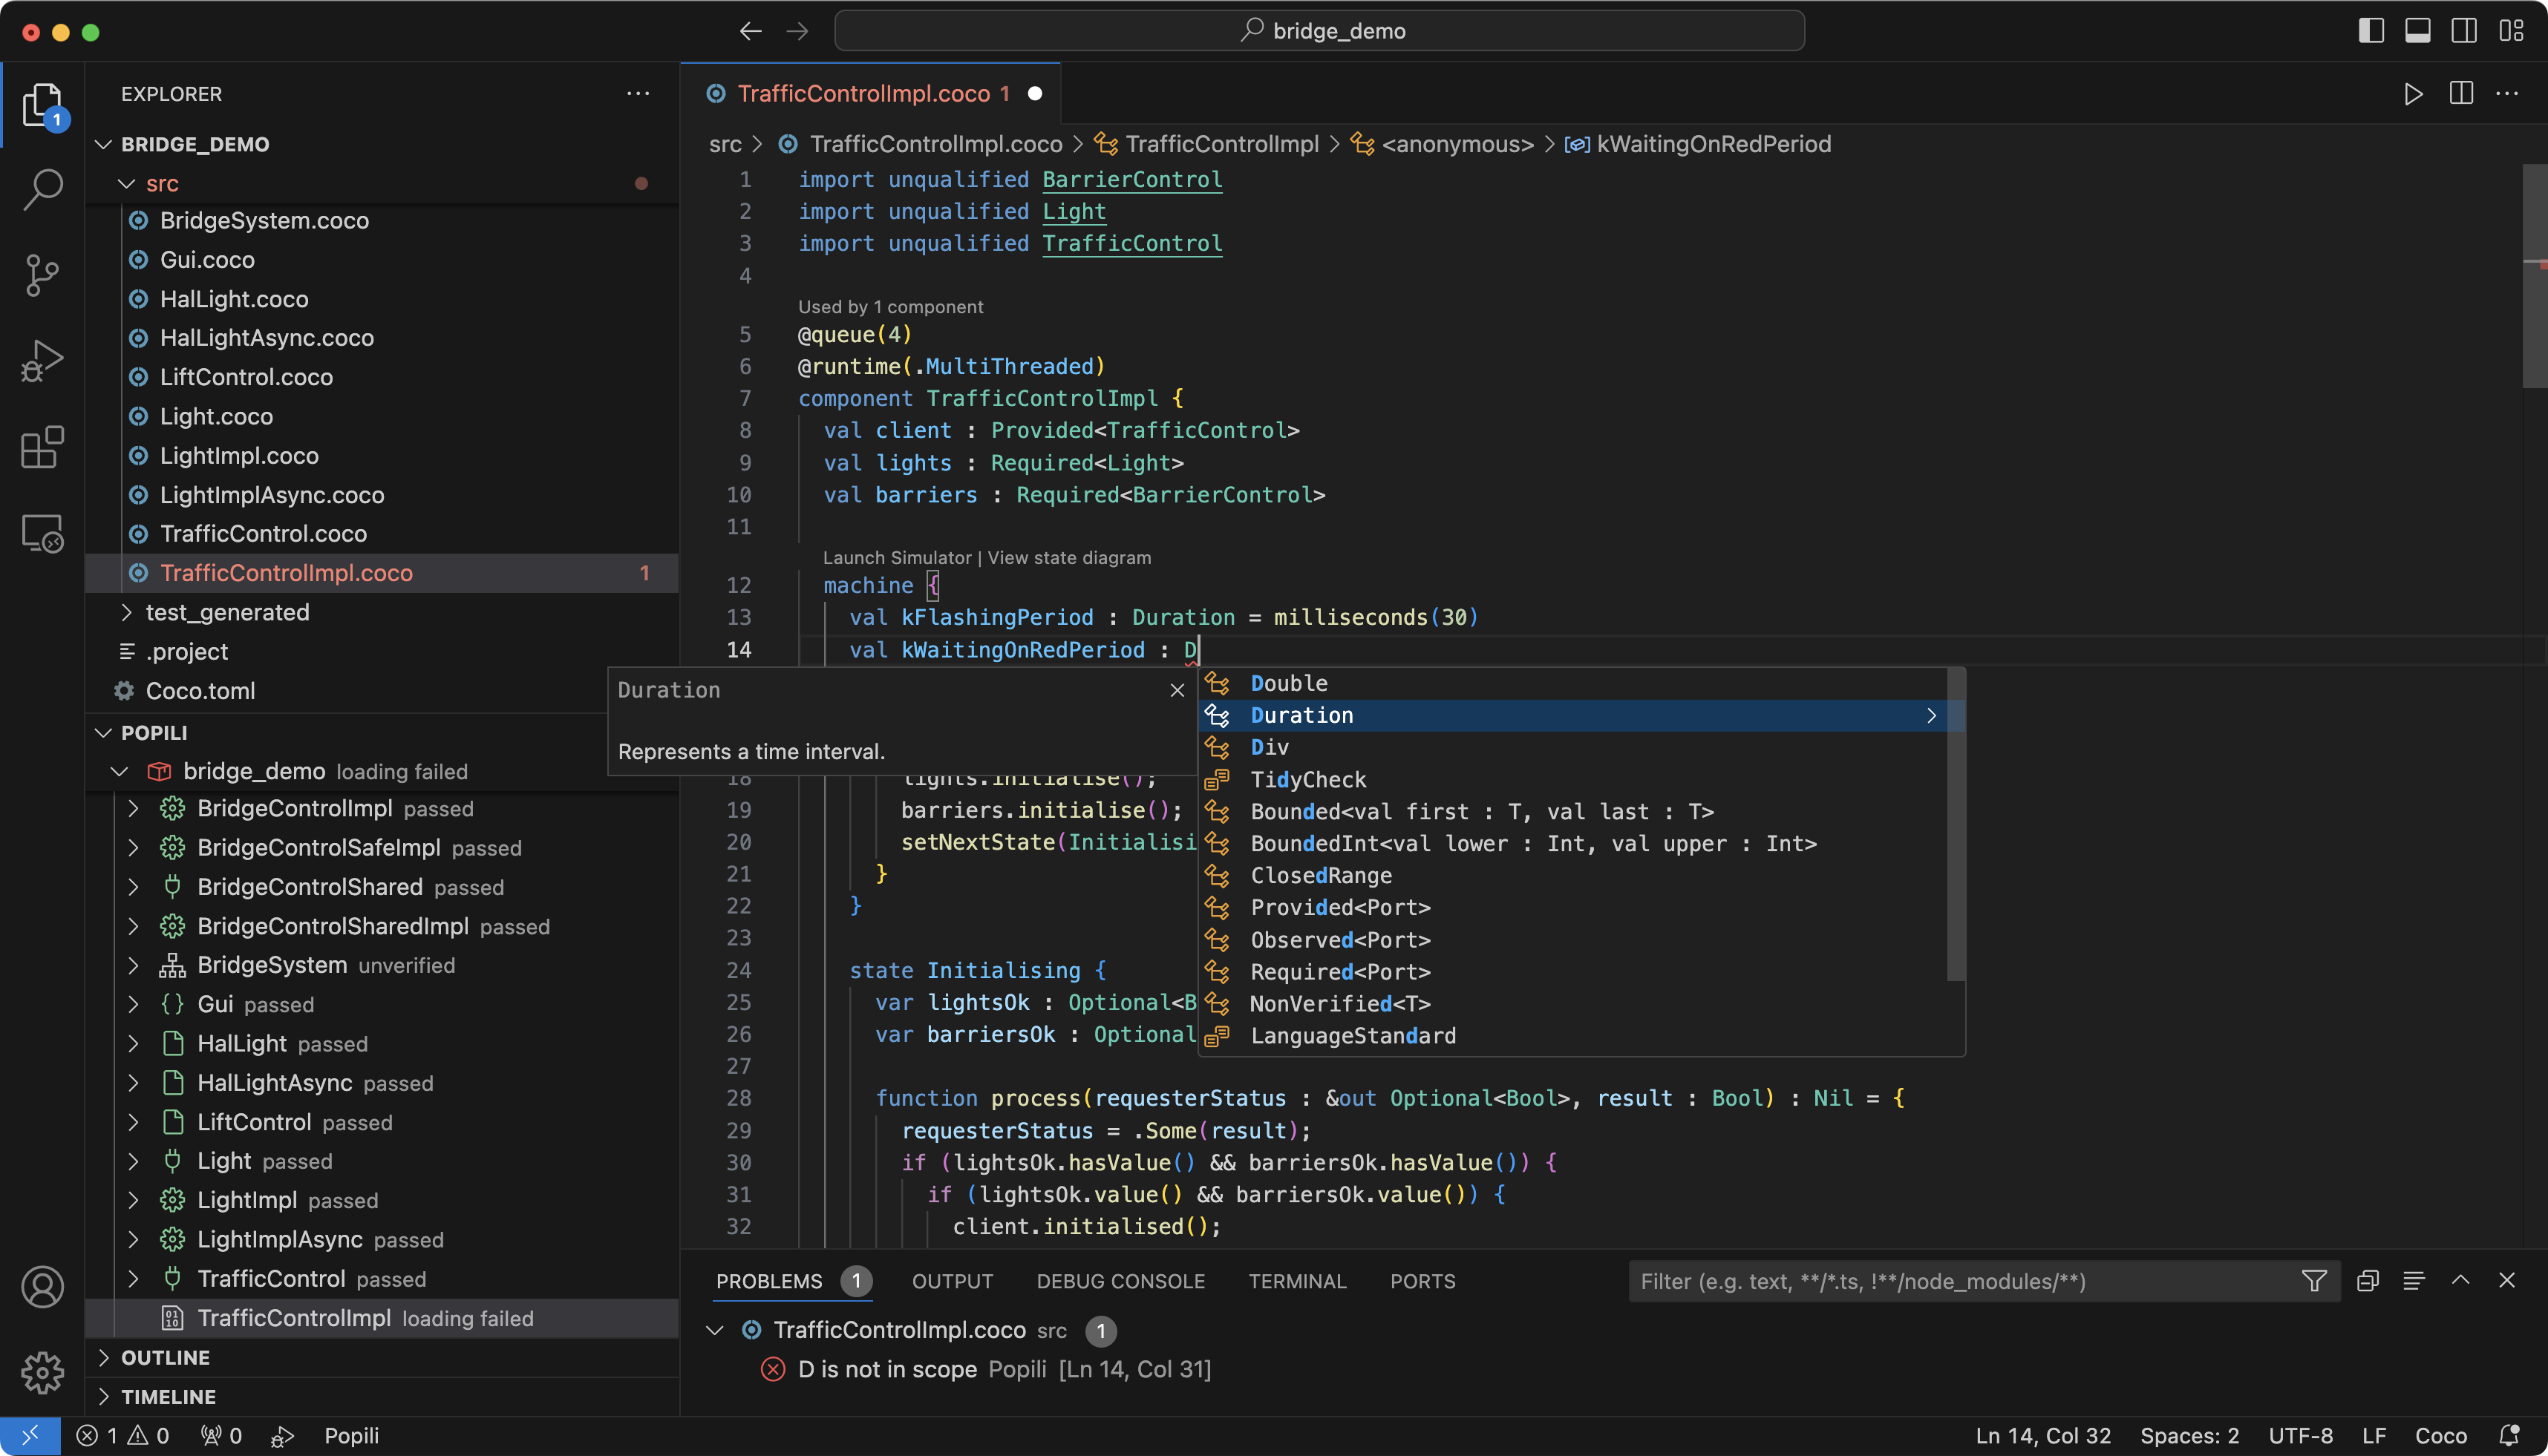
Task: Click the View state diagram code lens
Action: click(x=1069, y=558)
